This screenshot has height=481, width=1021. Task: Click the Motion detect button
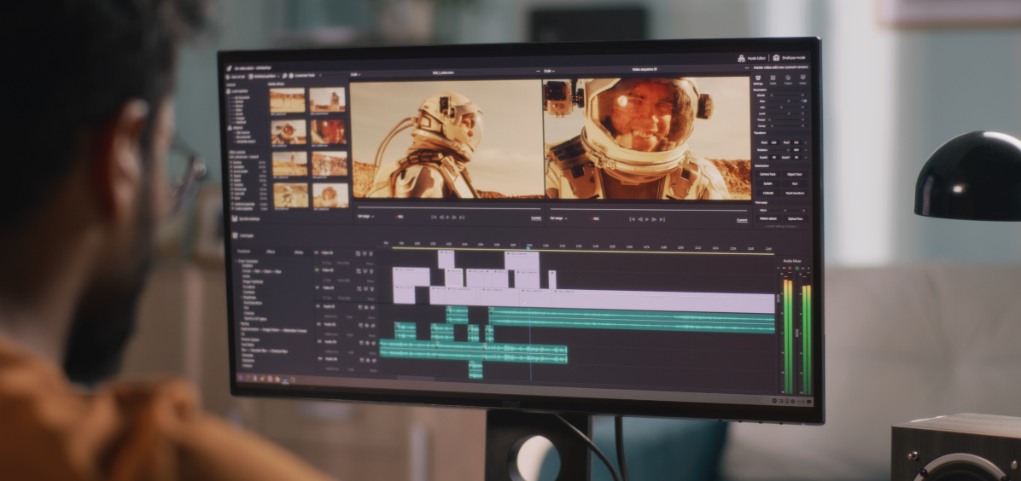tap(767, 218)
